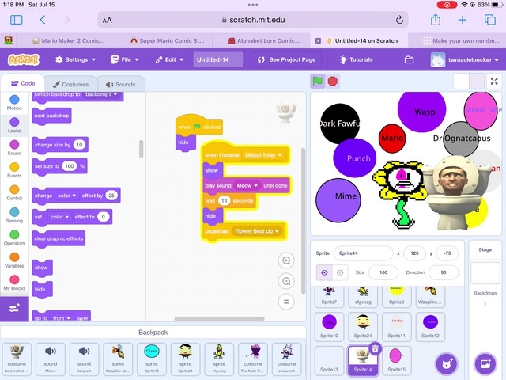Select the Looks block category

point(14,125)
